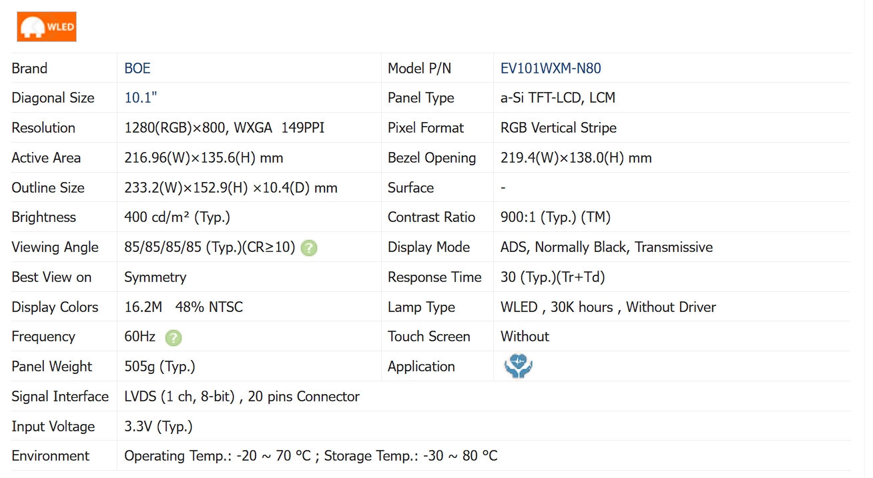The width and height of the screenshot is (873, 478).
Task: Open the EV101WXM-N80 model link
Action: coord(551,69)
